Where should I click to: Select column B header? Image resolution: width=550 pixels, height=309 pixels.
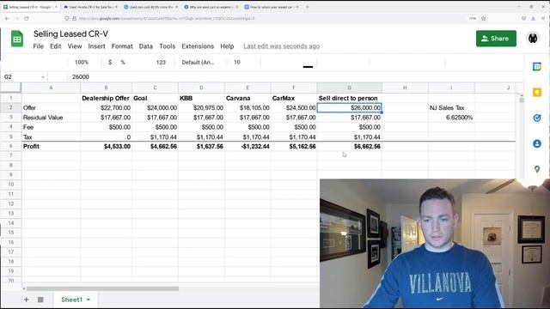click(x=106, y=88)
